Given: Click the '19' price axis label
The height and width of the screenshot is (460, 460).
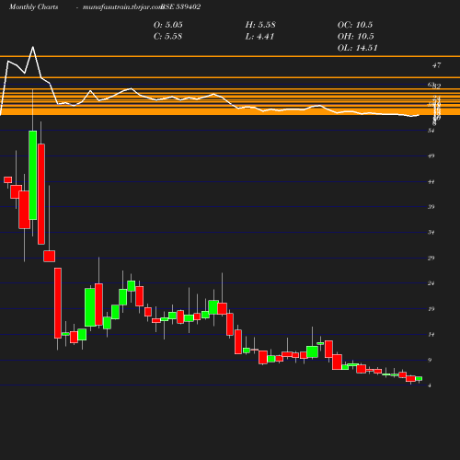Looking at the screenshot, I should (431, 309).
